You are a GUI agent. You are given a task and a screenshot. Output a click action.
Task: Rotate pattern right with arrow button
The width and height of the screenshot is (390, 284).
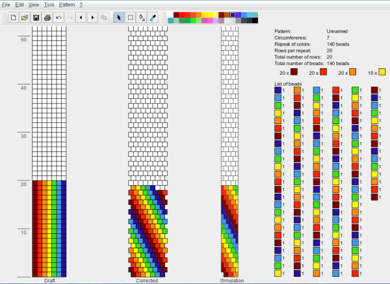92,17
